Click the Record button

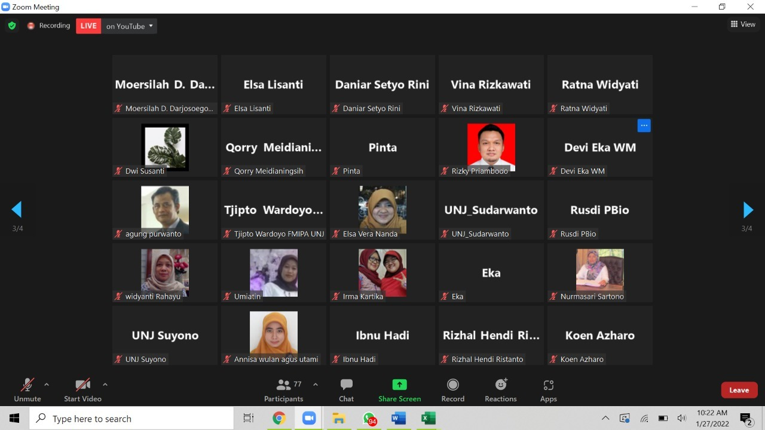453,390
